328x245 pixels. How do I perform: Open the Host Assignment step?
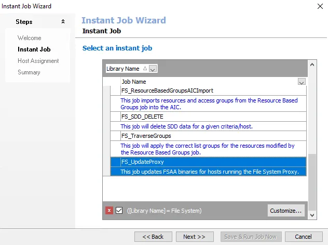pos(38,61)
